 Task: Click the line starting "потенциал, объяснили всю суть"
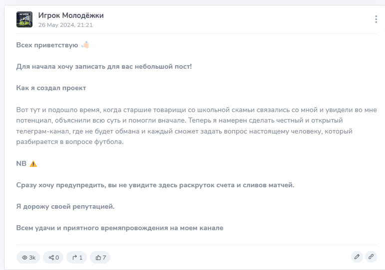(x=179, y=121)
